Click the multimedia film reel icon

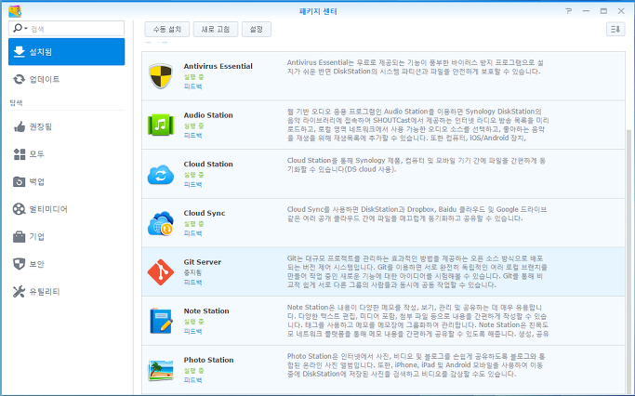tap(19, 209)
